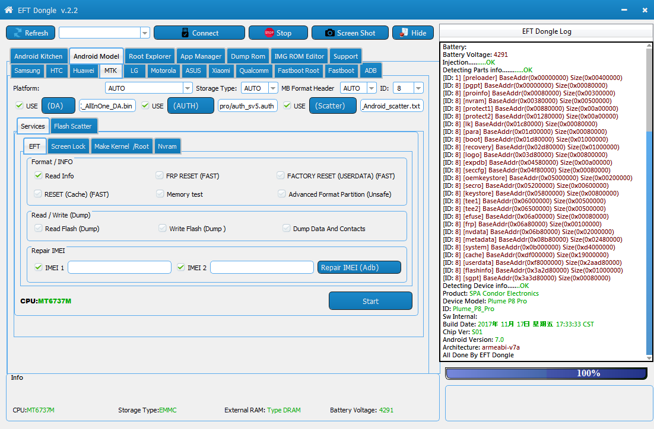Open the Nvram sub-tab
Image resolution: width=654 pixels, height=429 pixels.
pos(167,146)
